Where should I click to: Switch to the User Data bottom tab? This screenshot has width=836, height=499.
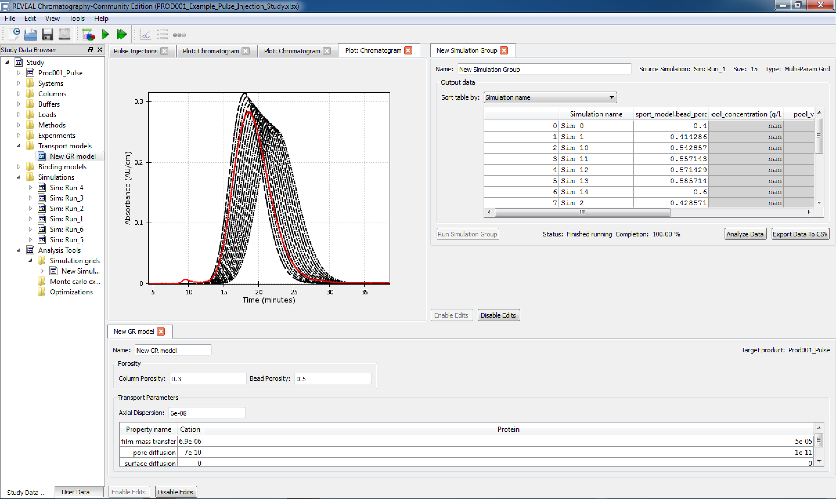(79, 492)
